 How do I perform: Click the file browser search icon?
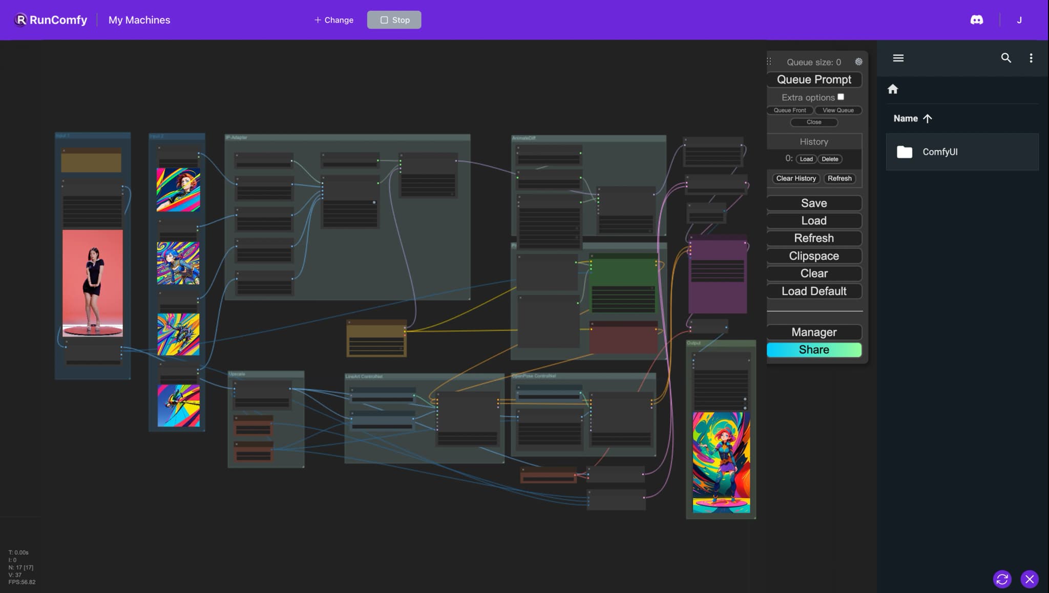pos(1006,58)
